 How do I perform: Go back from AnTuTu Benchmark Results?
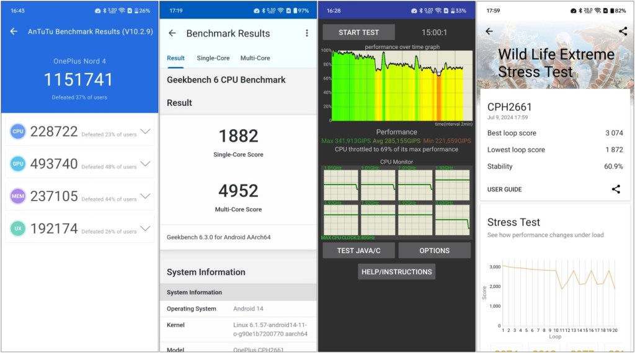[x=14, y=32]
